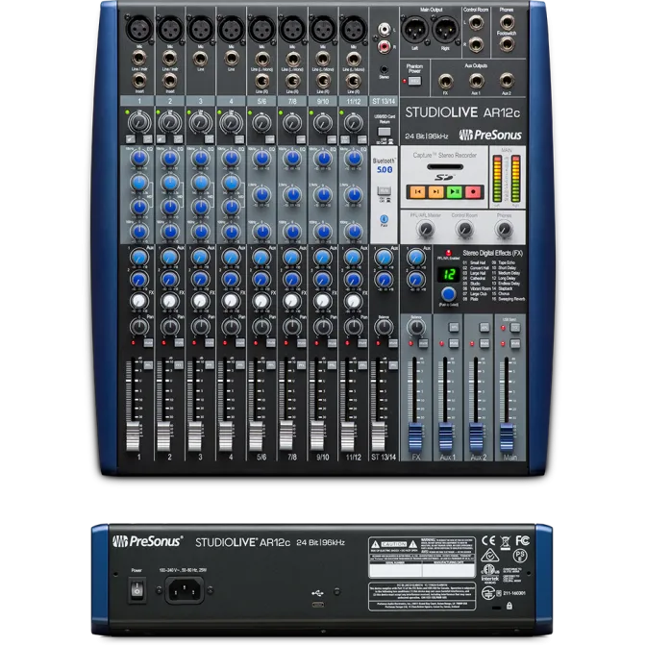Click the FX master Balance knob

(416, 327)
